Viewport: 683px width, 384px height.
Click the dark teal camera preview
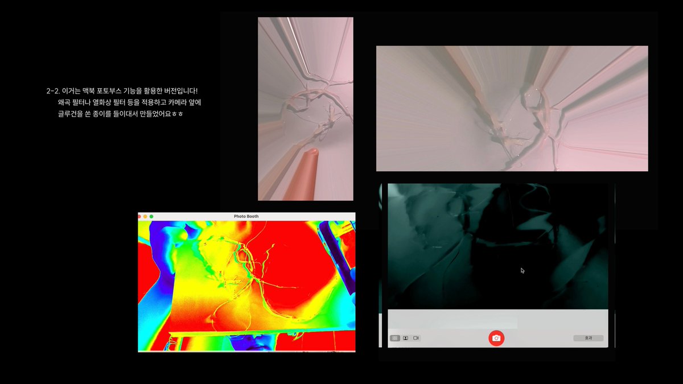[498, 246]
